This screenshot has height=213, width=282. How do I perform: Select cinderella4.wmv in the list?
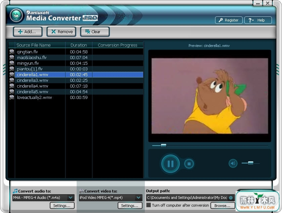coord(33,86)
